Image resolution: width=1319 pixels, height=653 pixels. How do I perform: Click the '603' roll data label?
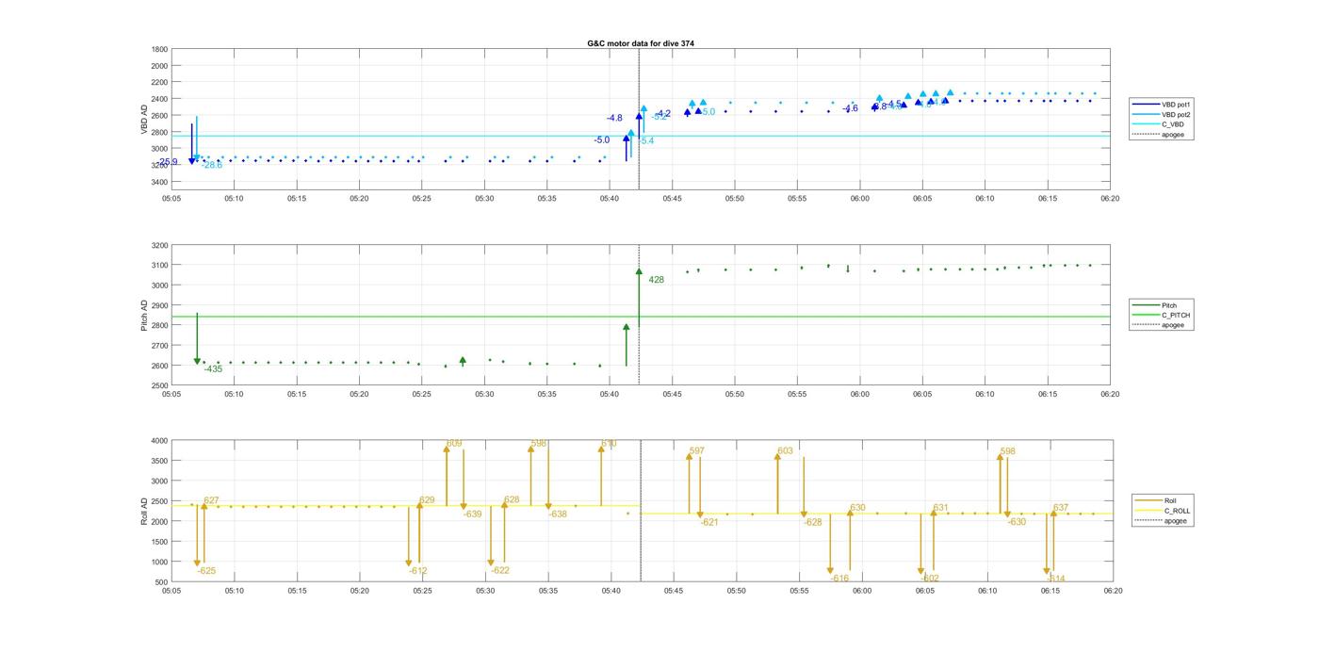tap(785, 451)
